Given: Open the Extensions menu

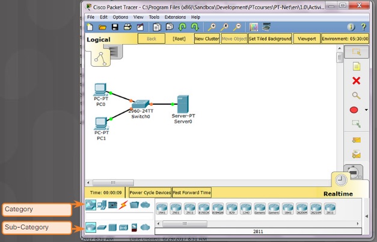Looking at the screenshot, I should [x=175, y=17].
